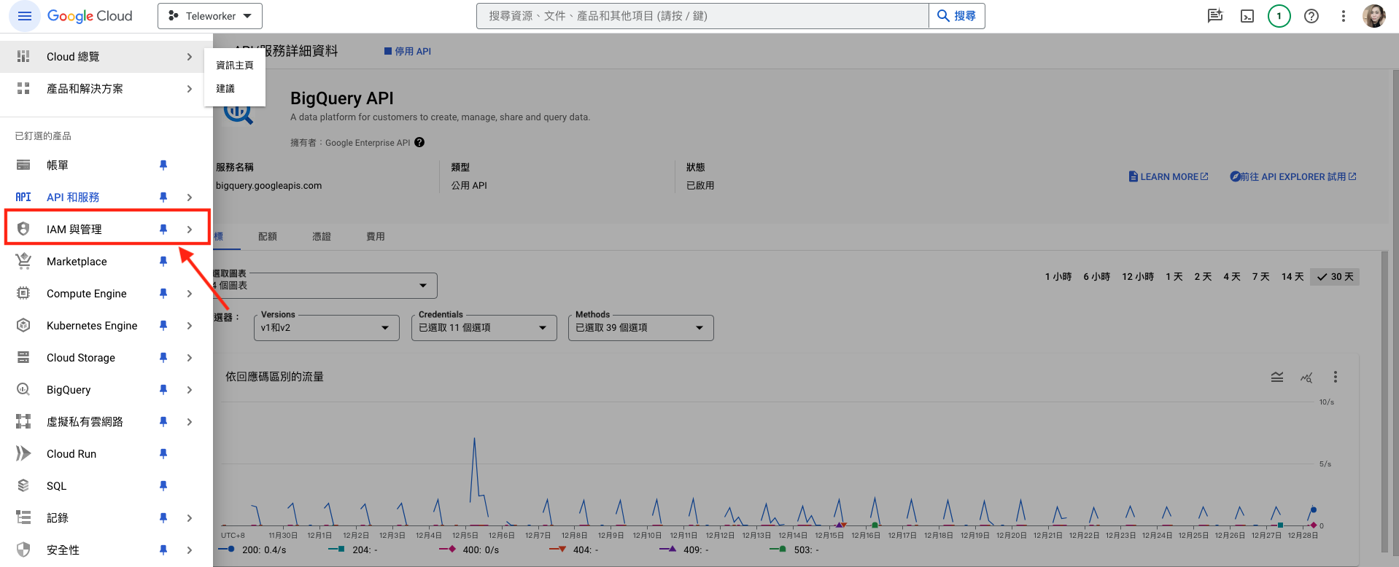This screenshot has height=567, width=1399.
Task: Unpin Cloud Storage from pinned products
Action: (x=163, y=357)
